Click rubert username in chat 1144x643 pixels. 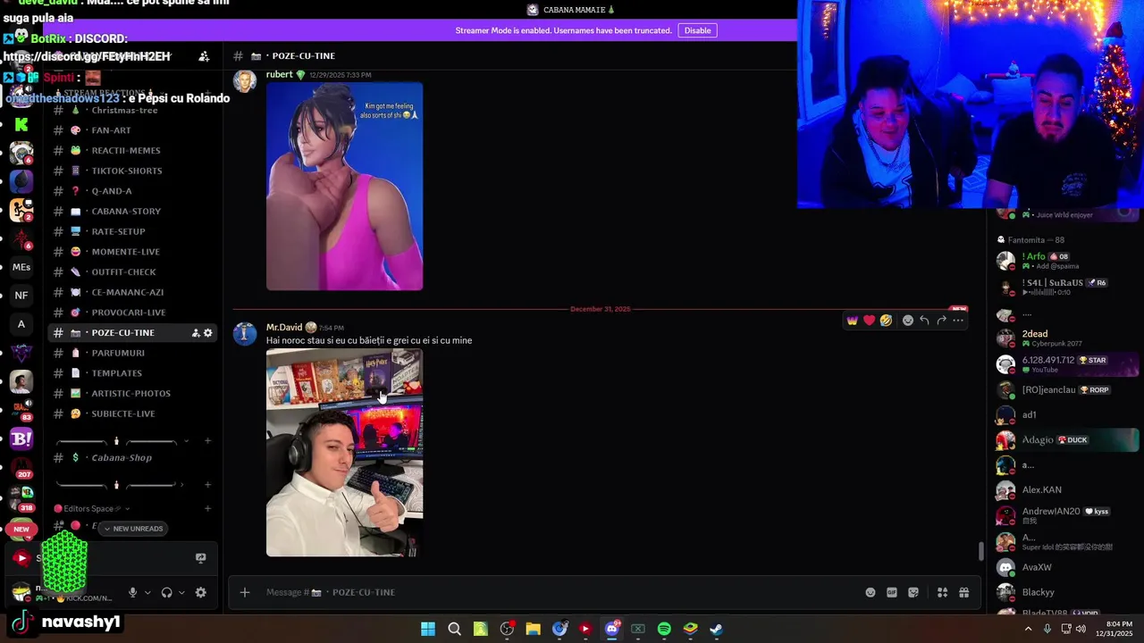tap(279, 75)
